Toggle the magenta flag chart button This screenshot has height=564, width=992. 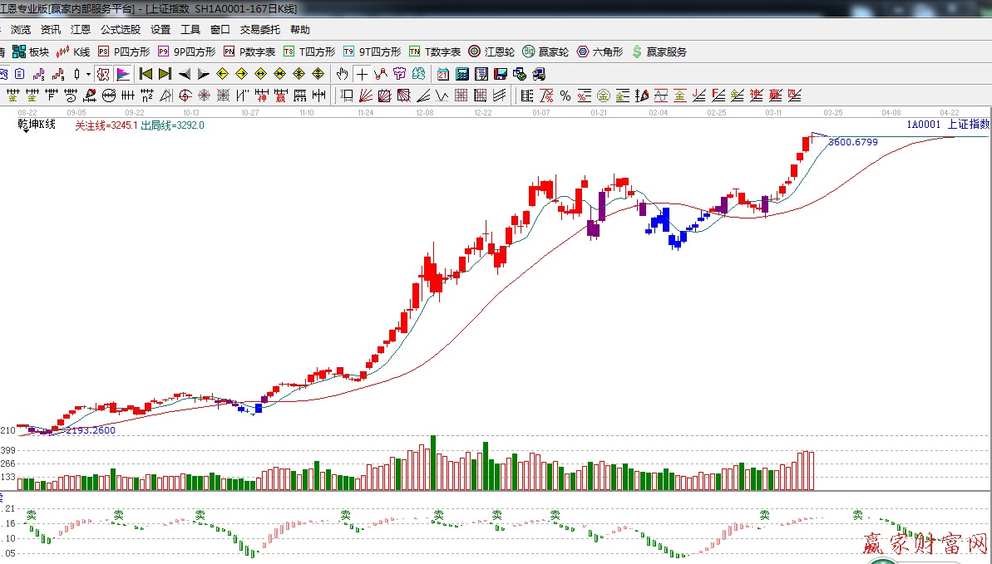122,74
